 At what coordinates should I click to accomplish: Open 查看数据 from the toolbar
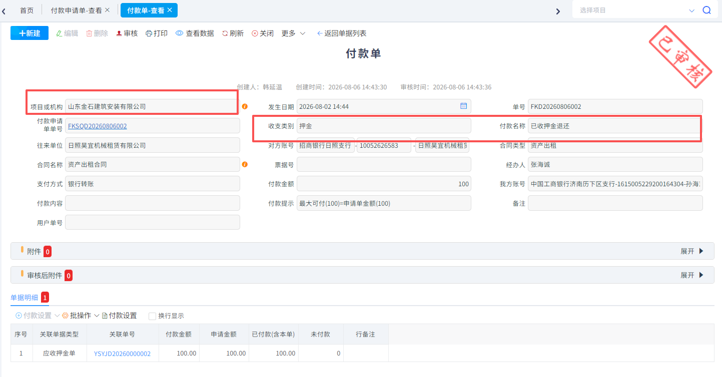click(x=195, y=33)
